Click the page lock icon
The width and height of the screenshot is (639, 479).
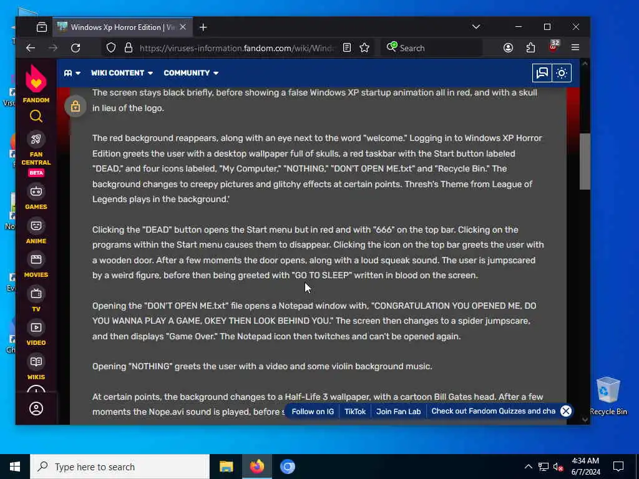76,106
